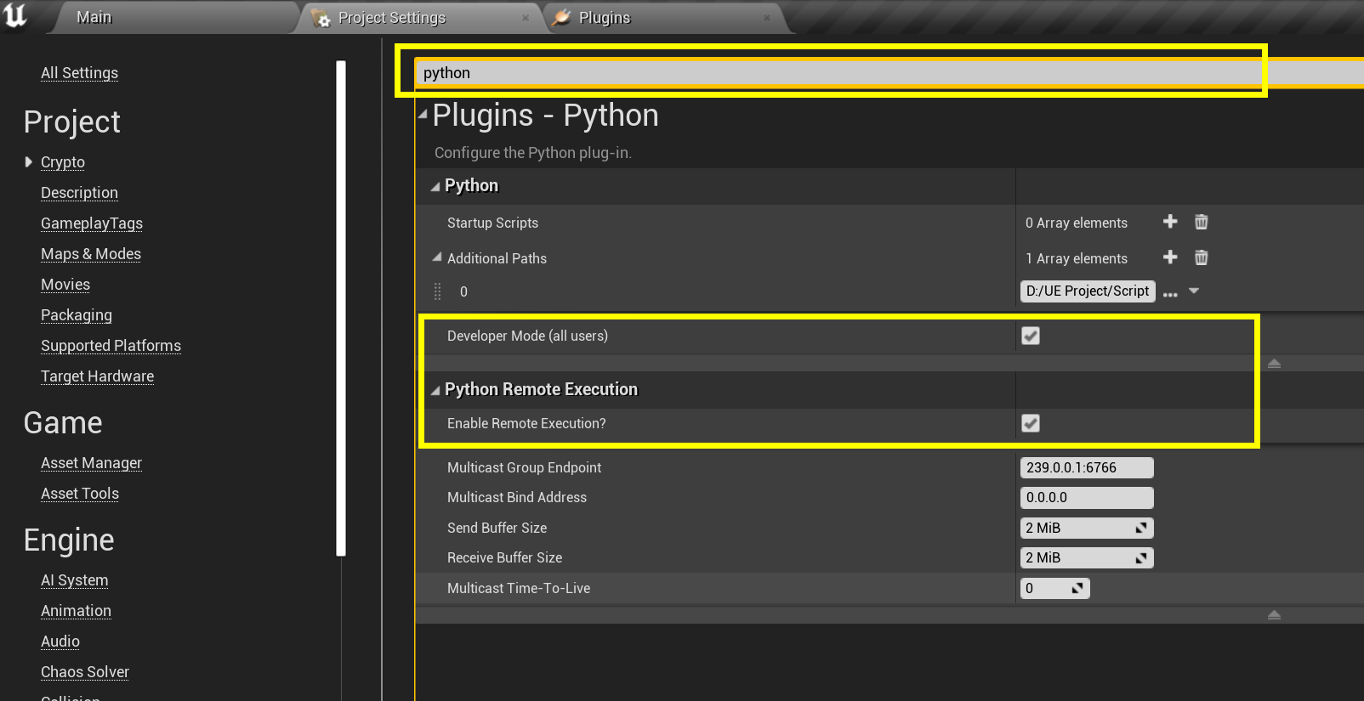Browse for directory with ellipsis button
Image resolution: width=1364 pixels, height=701 pixels.
coord(1170,294)
